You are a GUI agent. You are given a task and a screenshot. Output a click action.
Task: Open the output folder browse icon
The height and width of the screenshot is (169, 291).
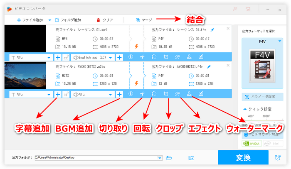tap(169, 158)
